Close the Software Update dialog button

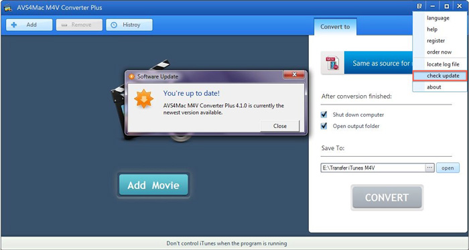point(279,126)
